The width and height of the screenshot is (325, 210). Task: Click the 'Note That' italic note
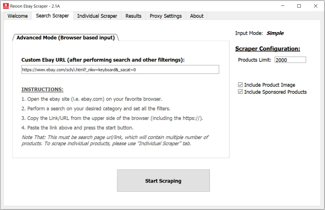[115, 140]
